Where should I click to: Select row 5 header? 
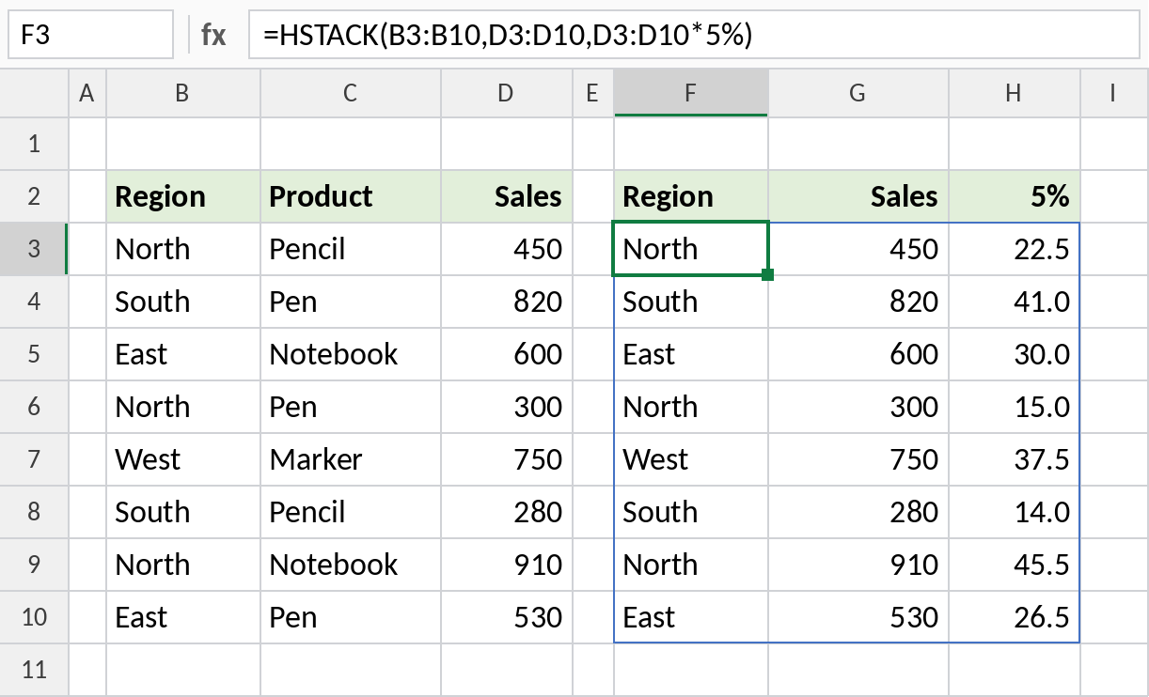35,354
